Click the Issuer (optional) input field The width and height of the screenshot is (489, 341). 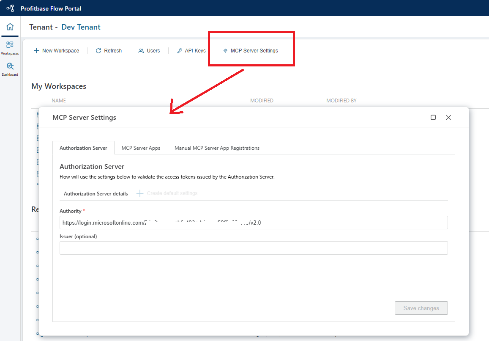click(254, 248)
